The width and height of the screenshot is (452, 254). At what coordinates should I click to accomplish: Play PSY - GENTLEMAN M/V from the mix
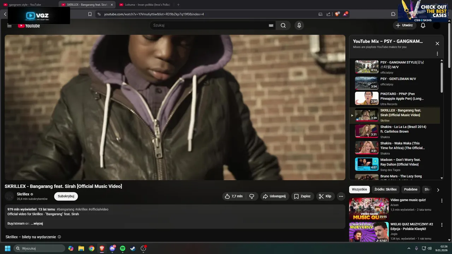tap(395, 83)
